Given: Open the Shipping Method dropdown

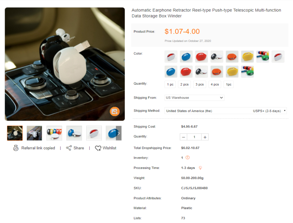Looking at the screenshot, I should pos(226,111).
